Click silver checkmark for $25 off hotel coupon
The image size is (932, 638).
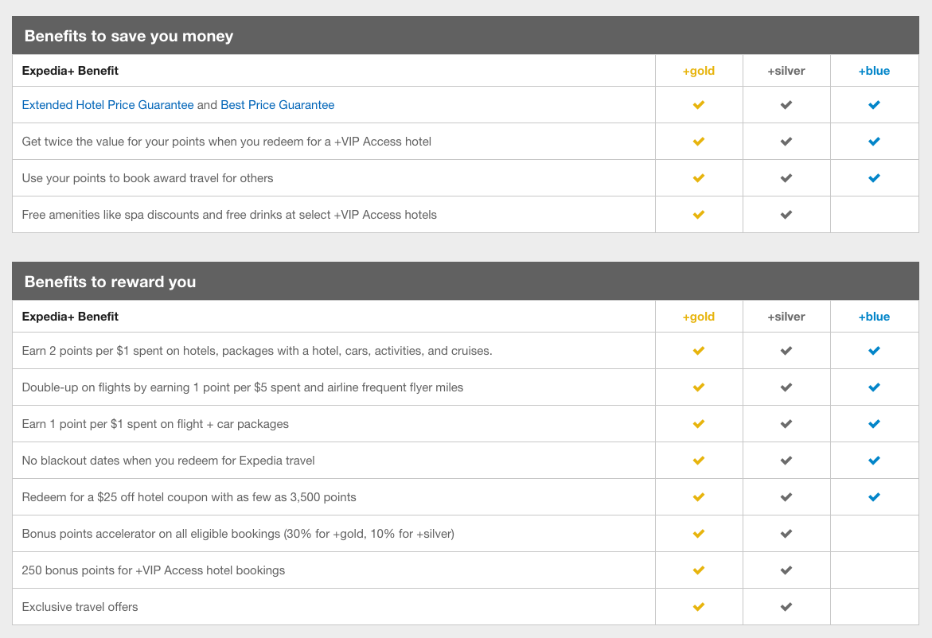click(x=786, y=497)
